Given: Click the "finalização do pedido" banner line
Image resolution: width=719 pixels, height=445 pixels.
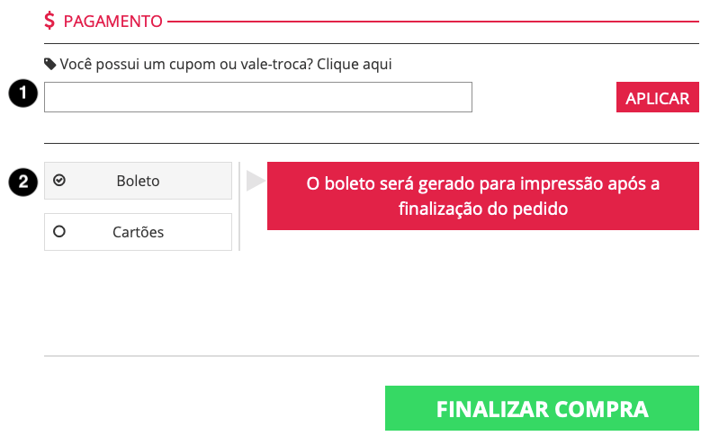Looking at the screenshot, I should pos(483,209).
